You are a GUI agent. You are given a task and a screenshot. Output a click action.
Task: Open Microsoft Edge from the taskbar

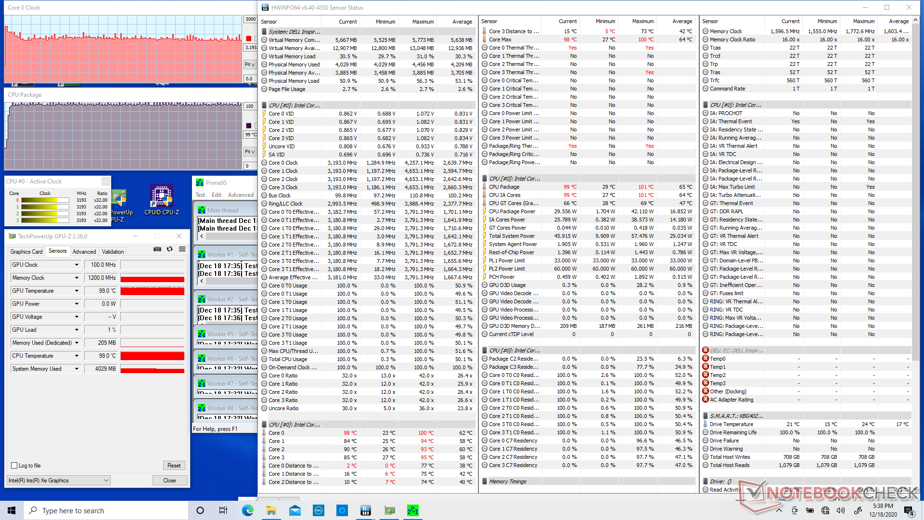(248, 510)
